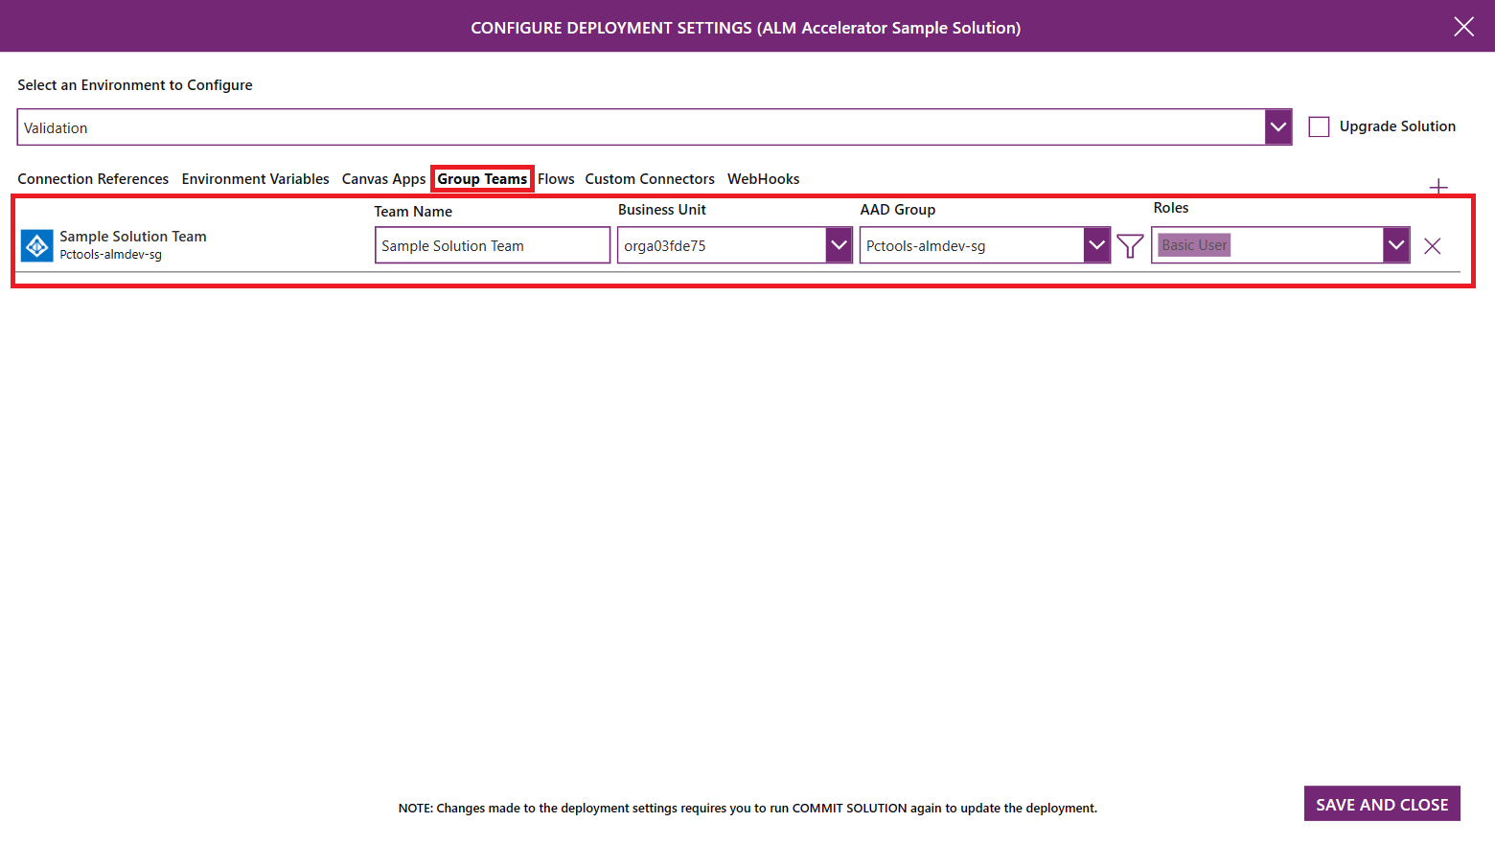Click the filter funnel icon beside AAD Group
Screen dimensions: 1495x845
[x=1130, y=246]
